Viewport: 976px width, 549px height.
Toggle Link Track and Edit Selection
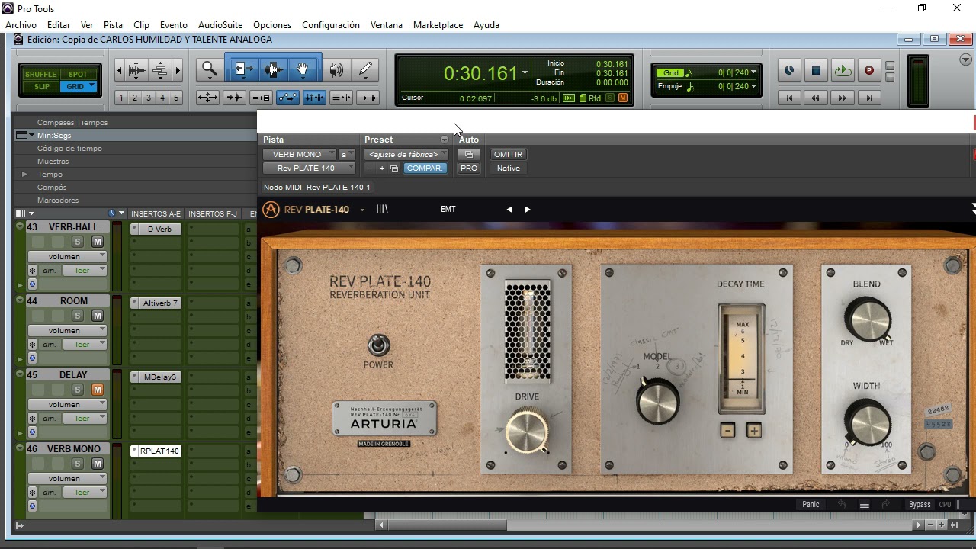(x=341, y=98)
